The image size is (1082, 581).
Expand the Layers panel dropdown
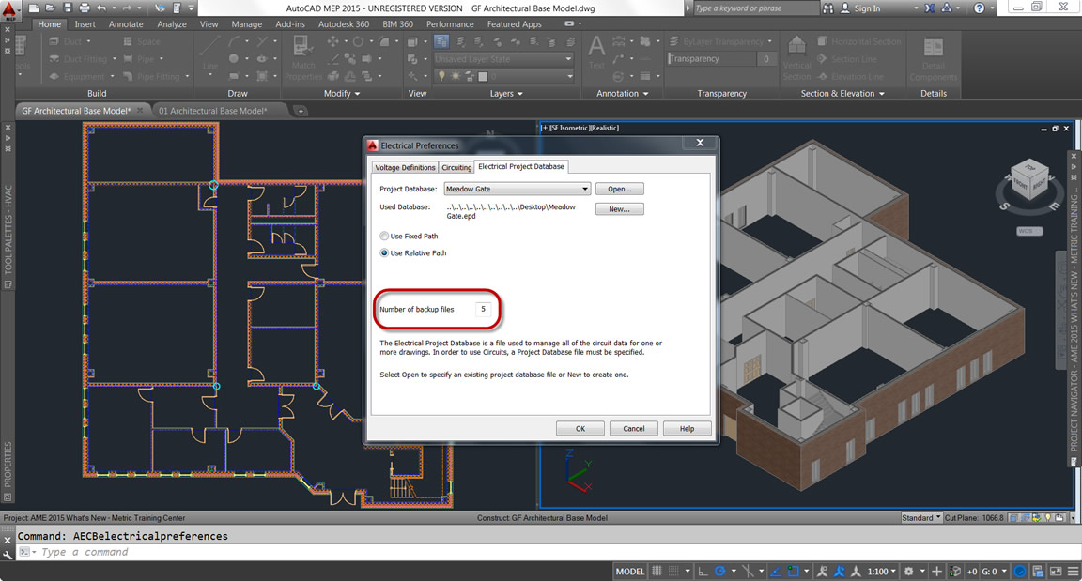pos(506,94)
